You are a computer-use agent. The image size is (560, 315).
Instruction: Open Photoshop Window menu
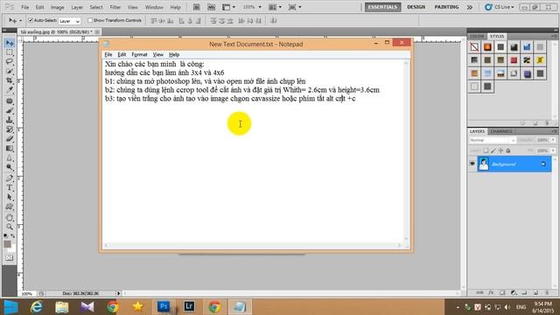pos(154,7)
